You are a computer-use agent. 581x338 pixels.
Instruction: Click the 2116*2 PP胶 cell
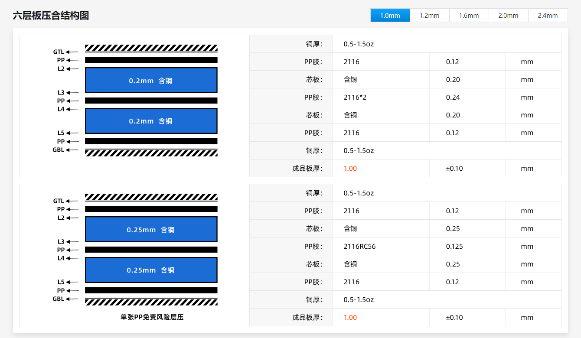355,97
